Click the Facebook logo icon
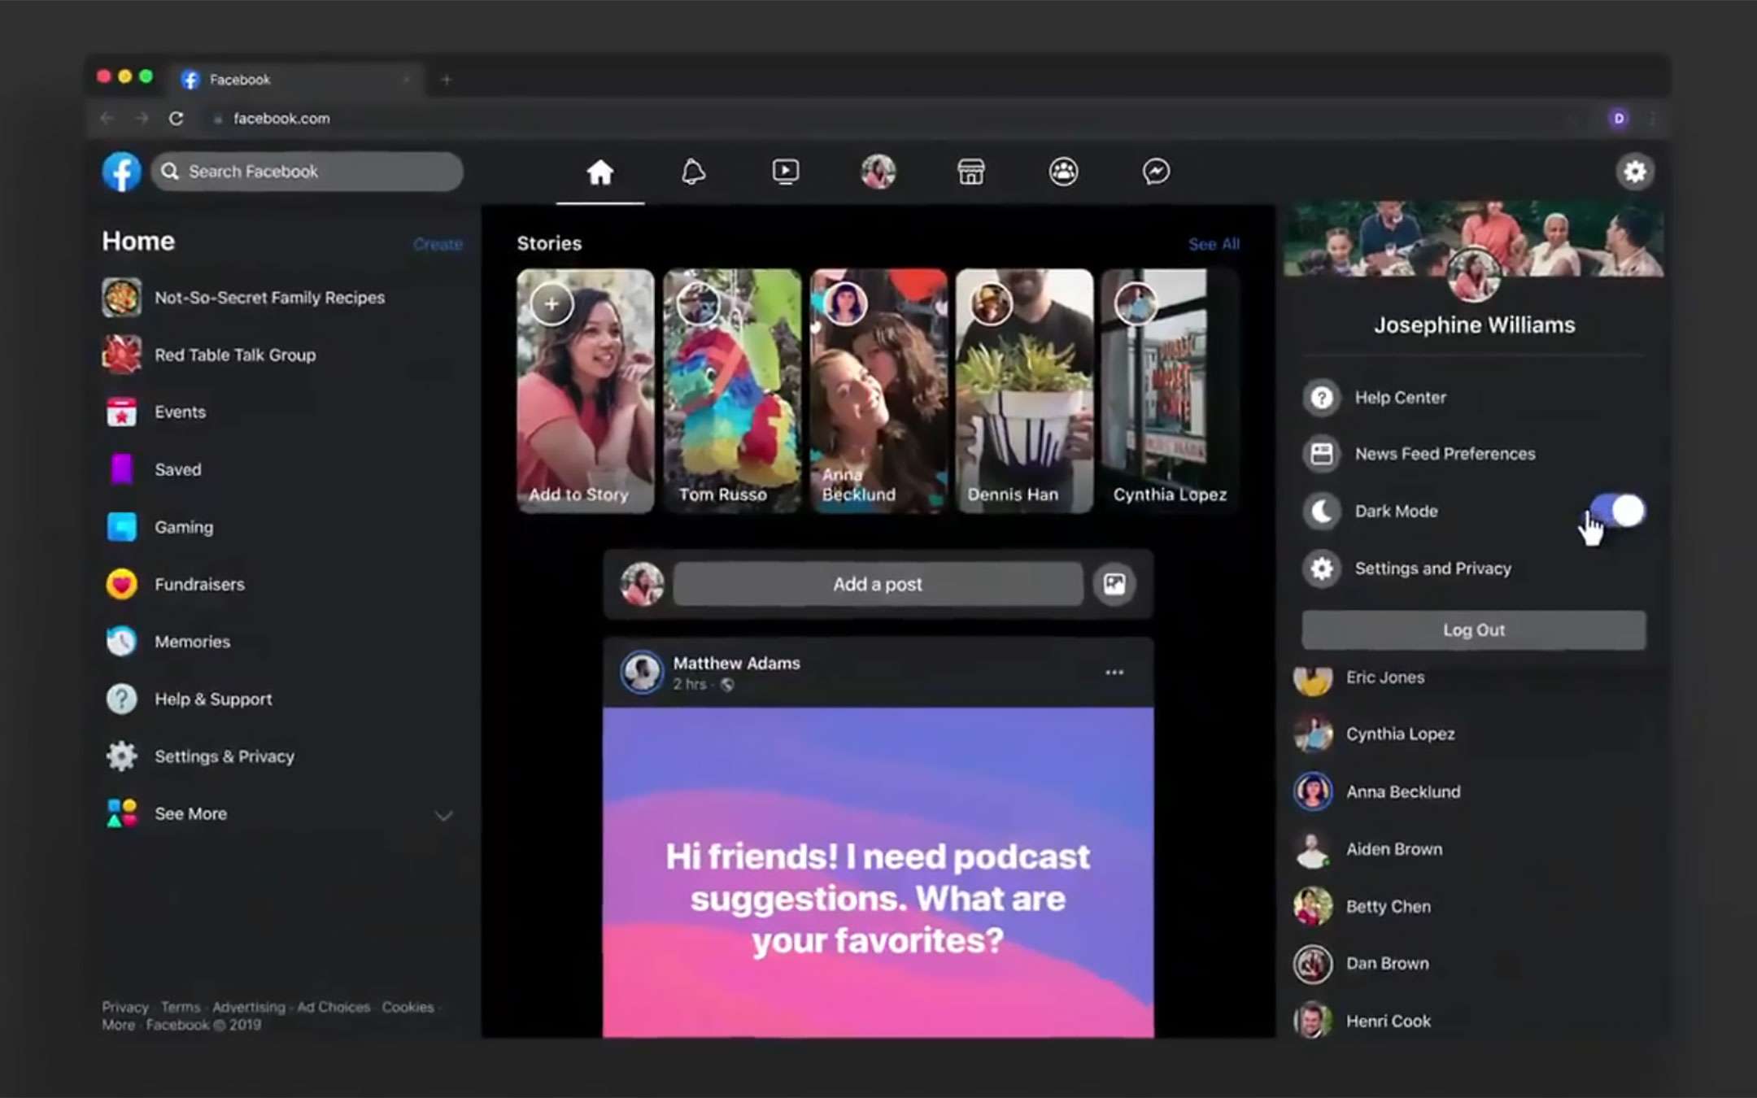The height and width of the screenshot is (1098, 1757). coord(122,172)
